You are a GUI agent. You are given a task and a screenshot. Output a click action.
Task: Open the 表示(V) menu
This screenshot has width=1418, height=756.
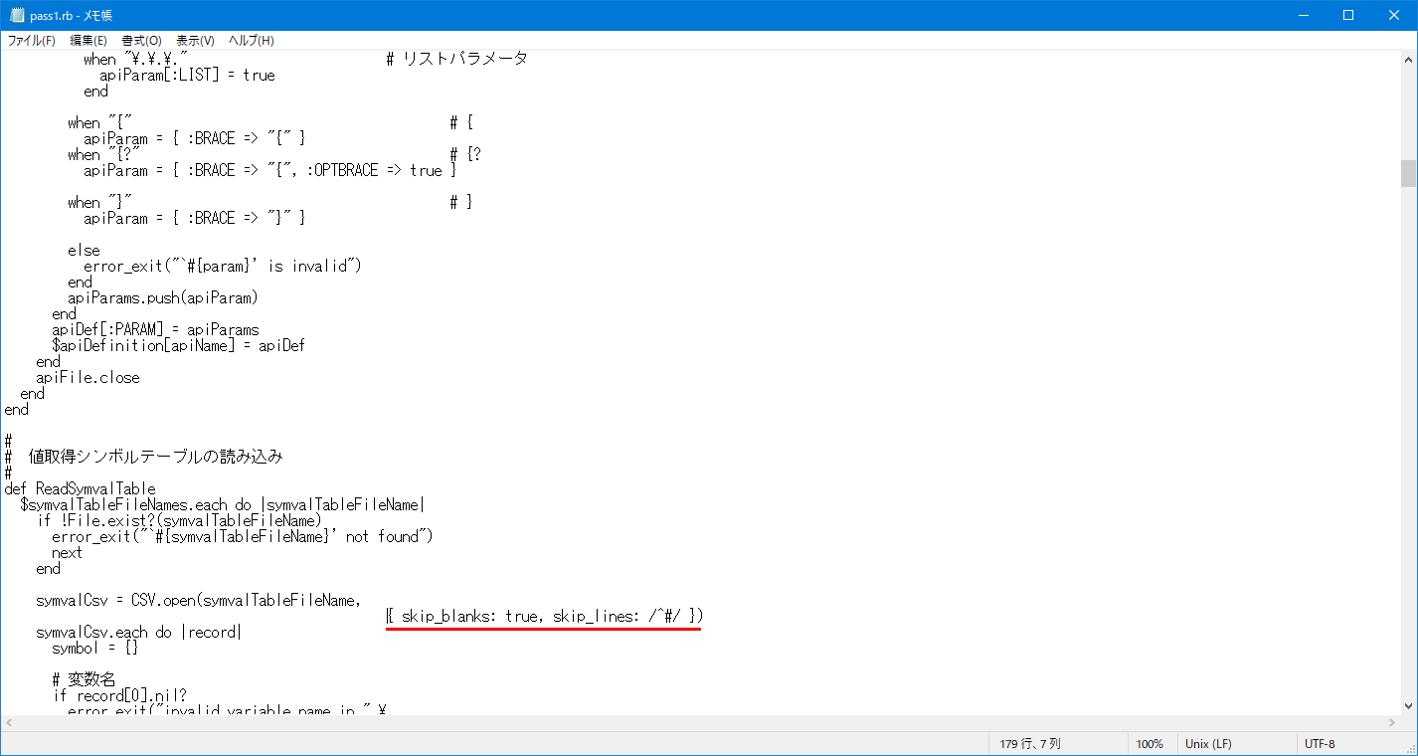[195, 41]
